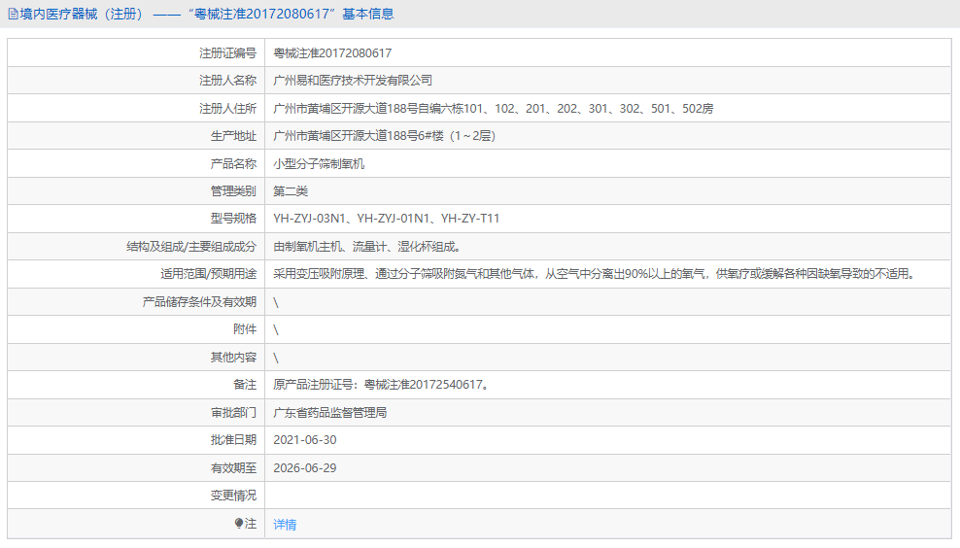Click the 批准日期 label
Viewport: 960px width, 548px height.
click(x=233, y=440)
